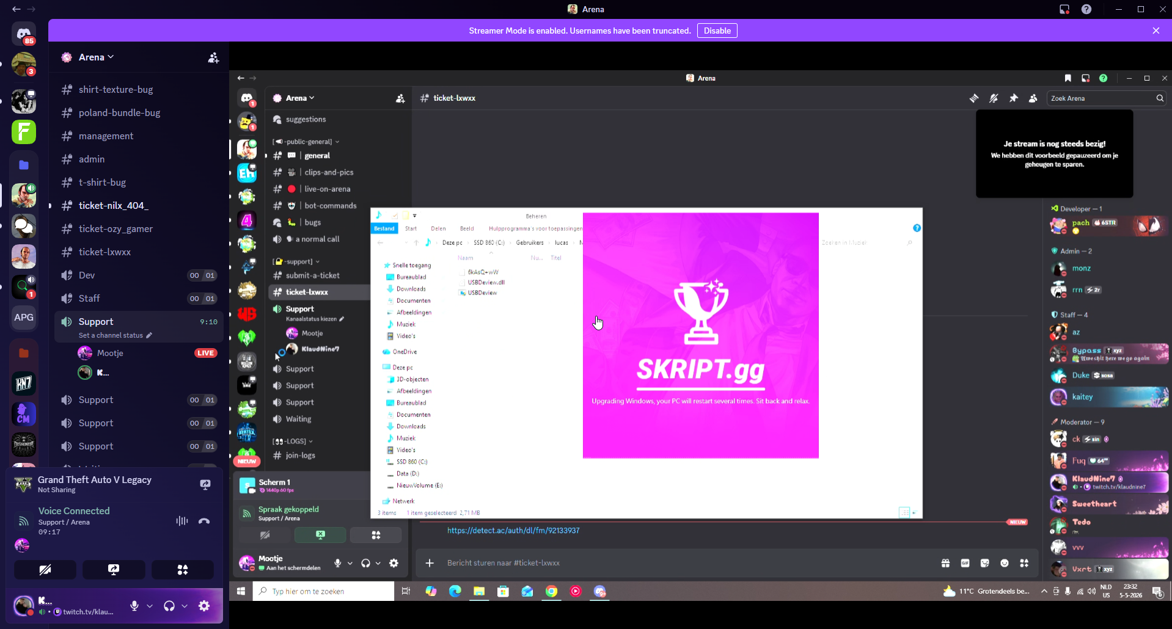The width and height of the screenshot is (1172, 629).
Task: Disconnect from the voice channel
Action: point(204,521)
